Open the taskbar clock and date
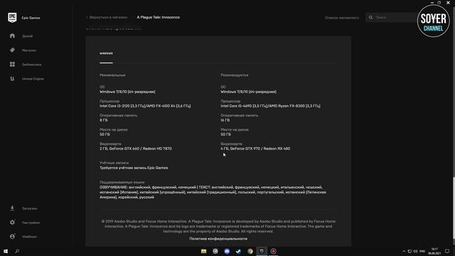 point(434,251)
